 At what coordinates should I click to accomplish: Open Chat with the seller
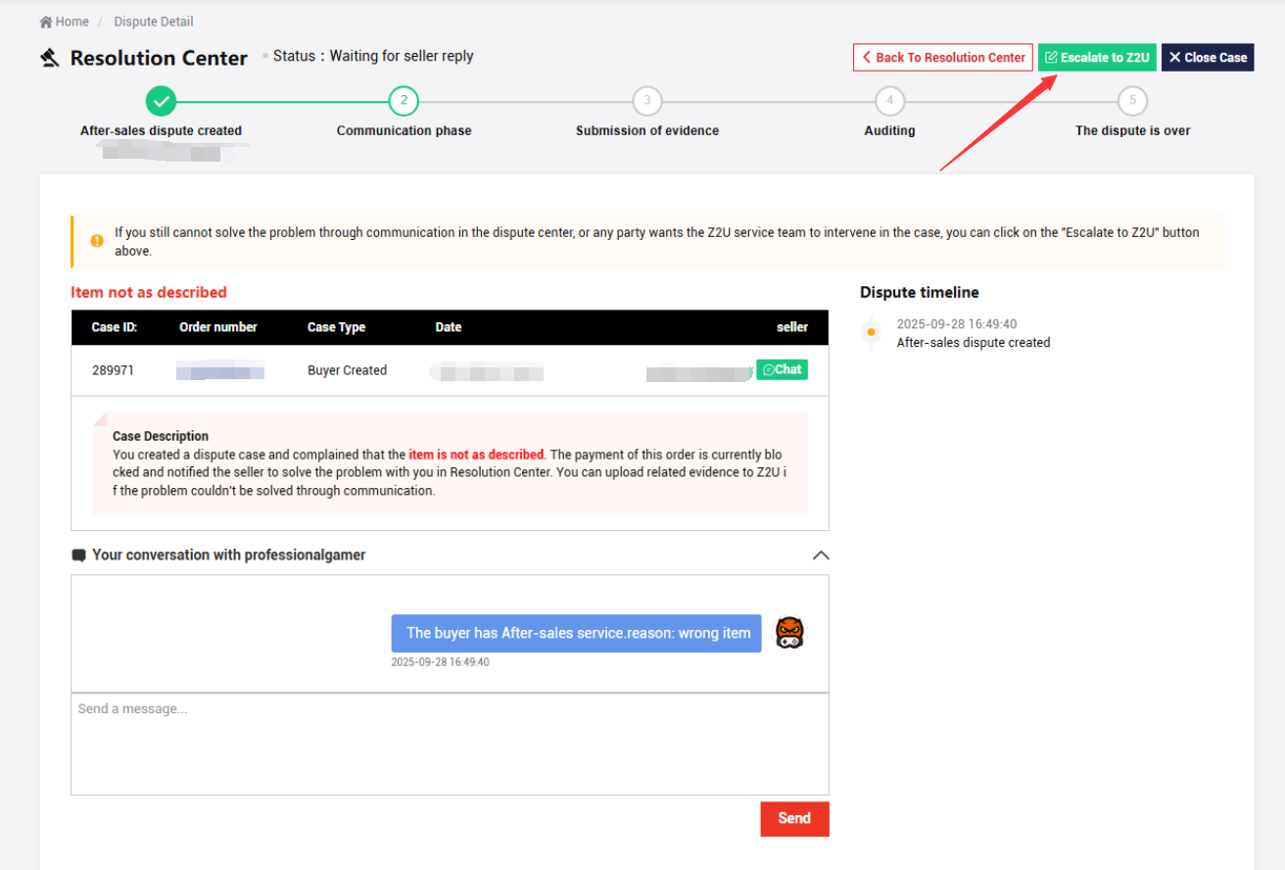coord(782,369)
